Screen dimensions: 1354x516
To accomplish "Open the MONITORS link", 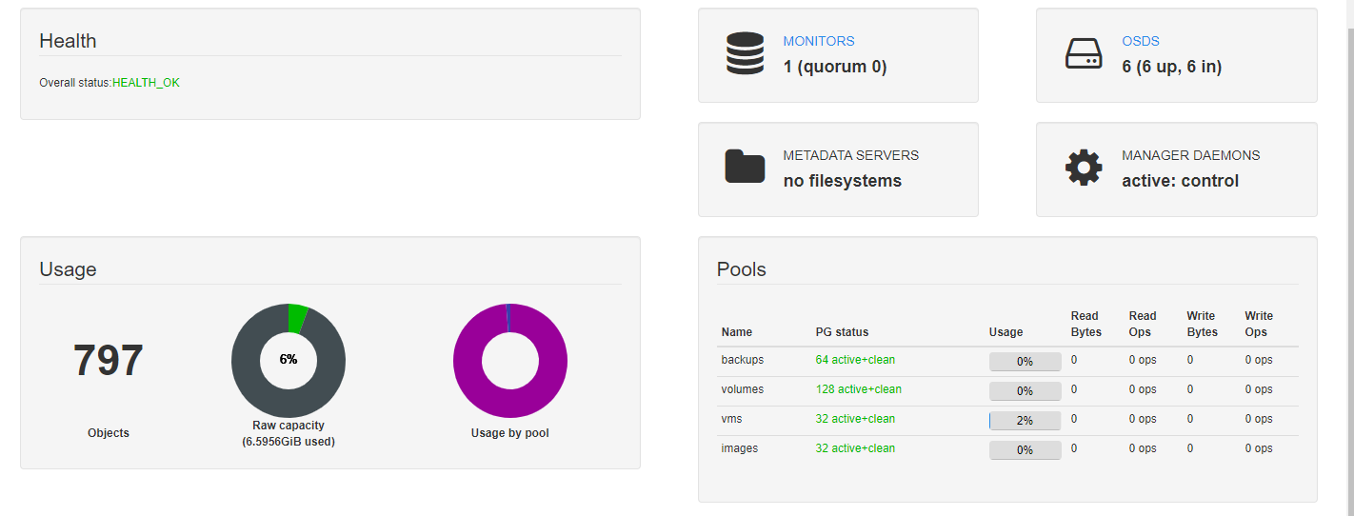I will 819,41.
